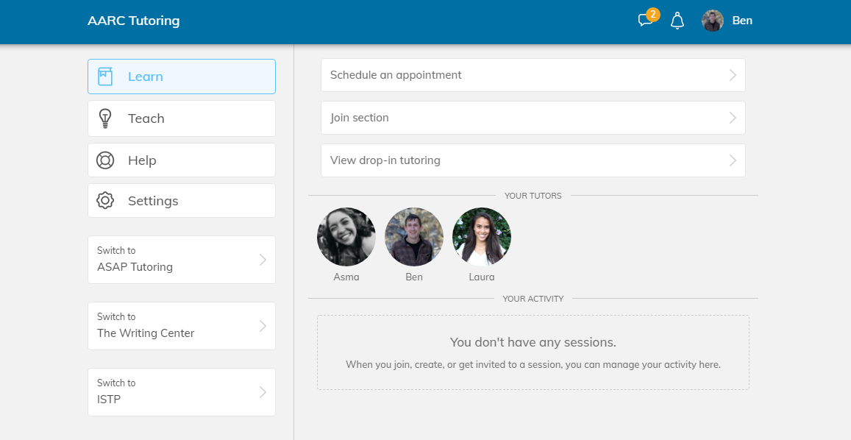Screen dimensions: 851x440
Task: Expand the Join section chevron
Action: [733, 118]
